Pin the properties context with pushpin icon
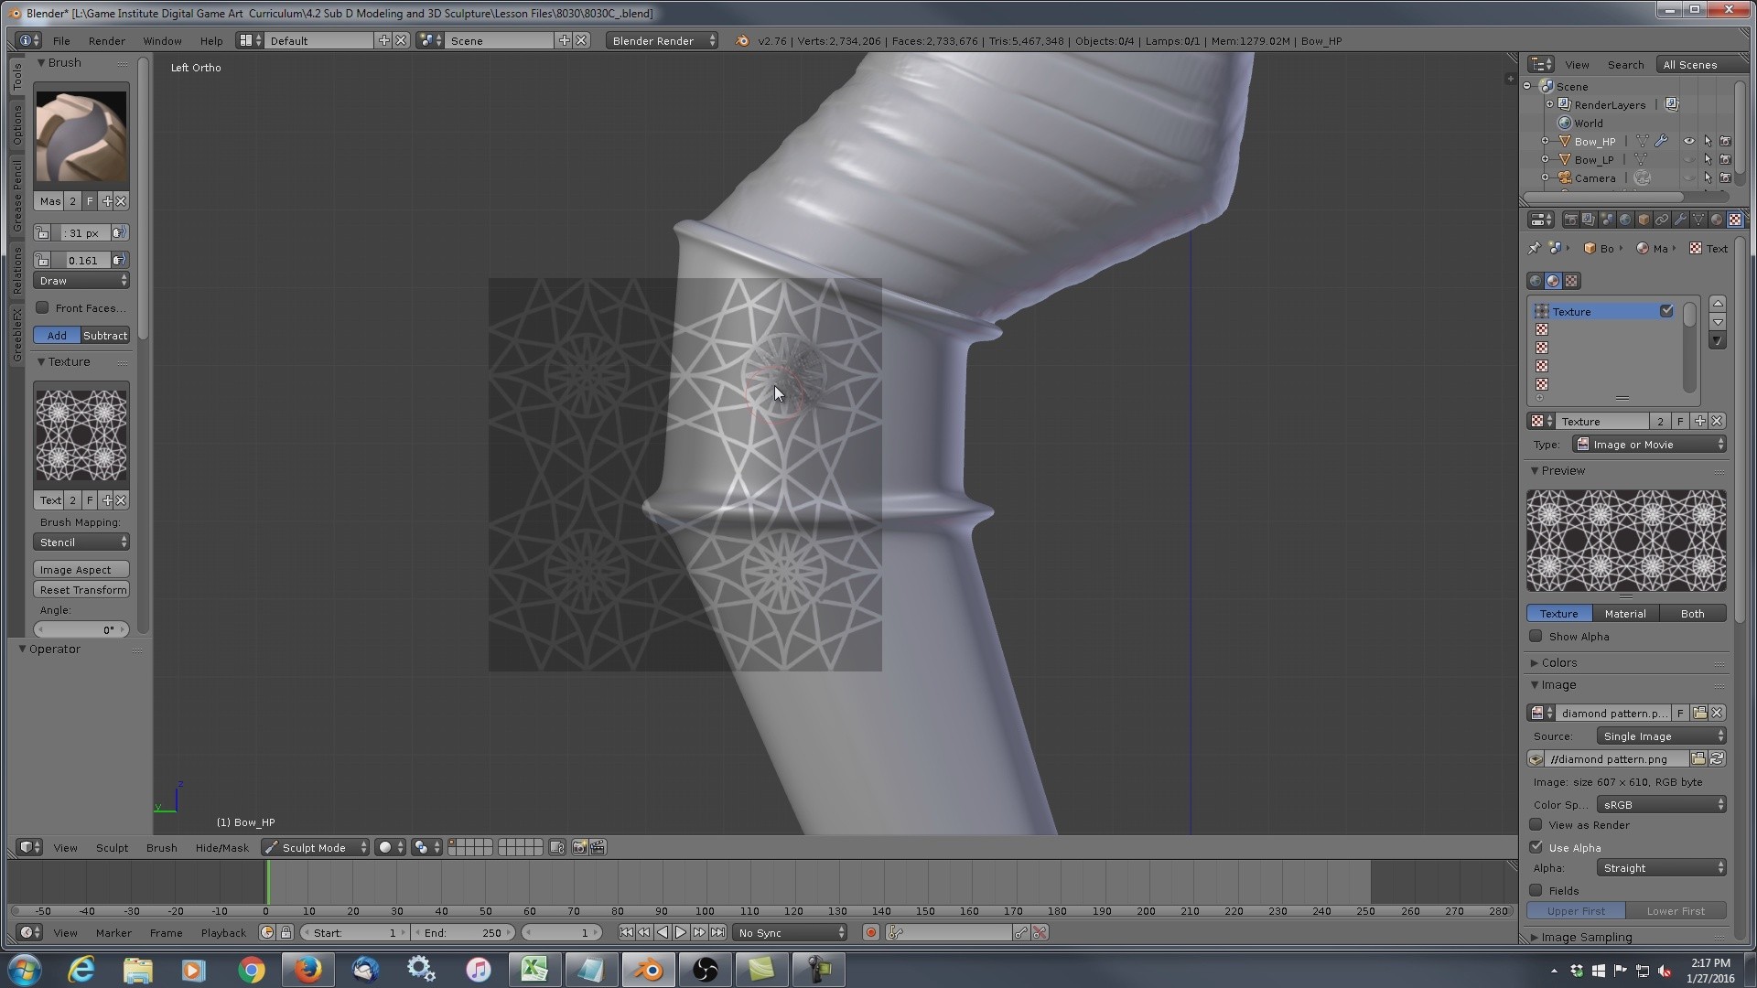1757x988 pixels. [x=1535, y=249]
